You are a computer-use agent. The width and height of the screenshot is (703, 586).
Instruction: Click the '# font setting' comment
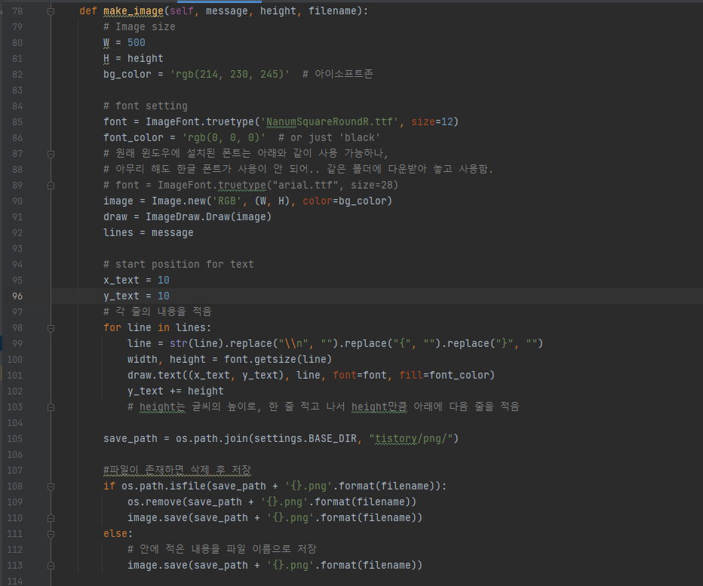coord(146,106)
